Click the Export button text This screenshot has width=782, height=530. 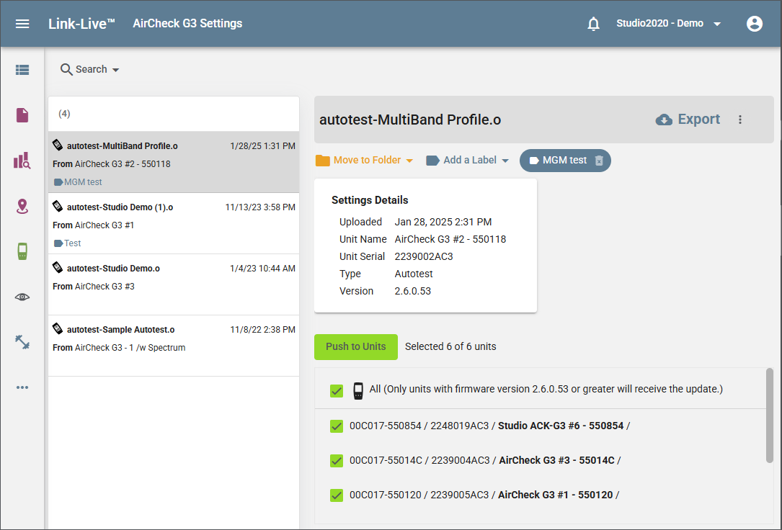tap(698, 119)
